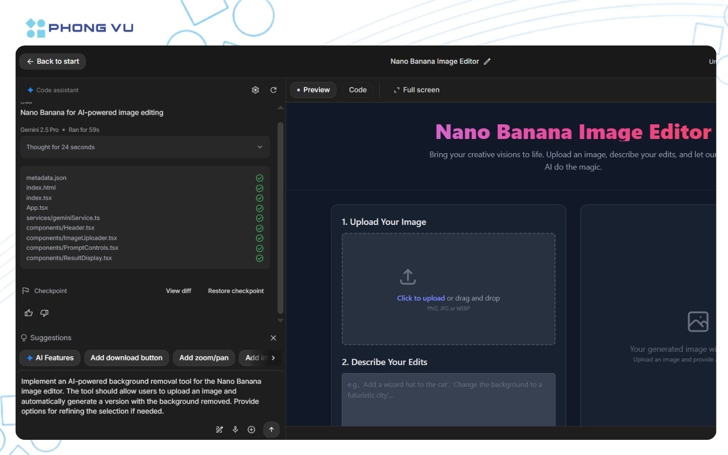
Task: Give a thumbs down to the AI response
Action: click(44, 313)
